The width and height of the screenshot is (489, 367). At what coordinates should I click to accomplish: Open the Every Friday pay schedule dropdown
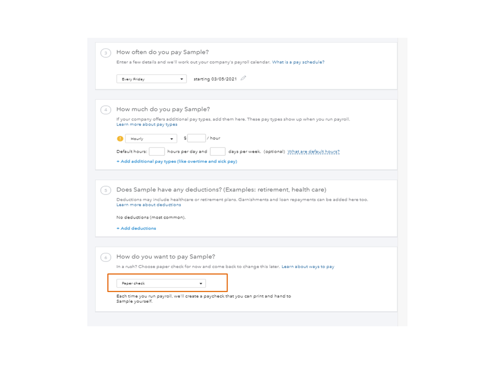pos(151,79)
